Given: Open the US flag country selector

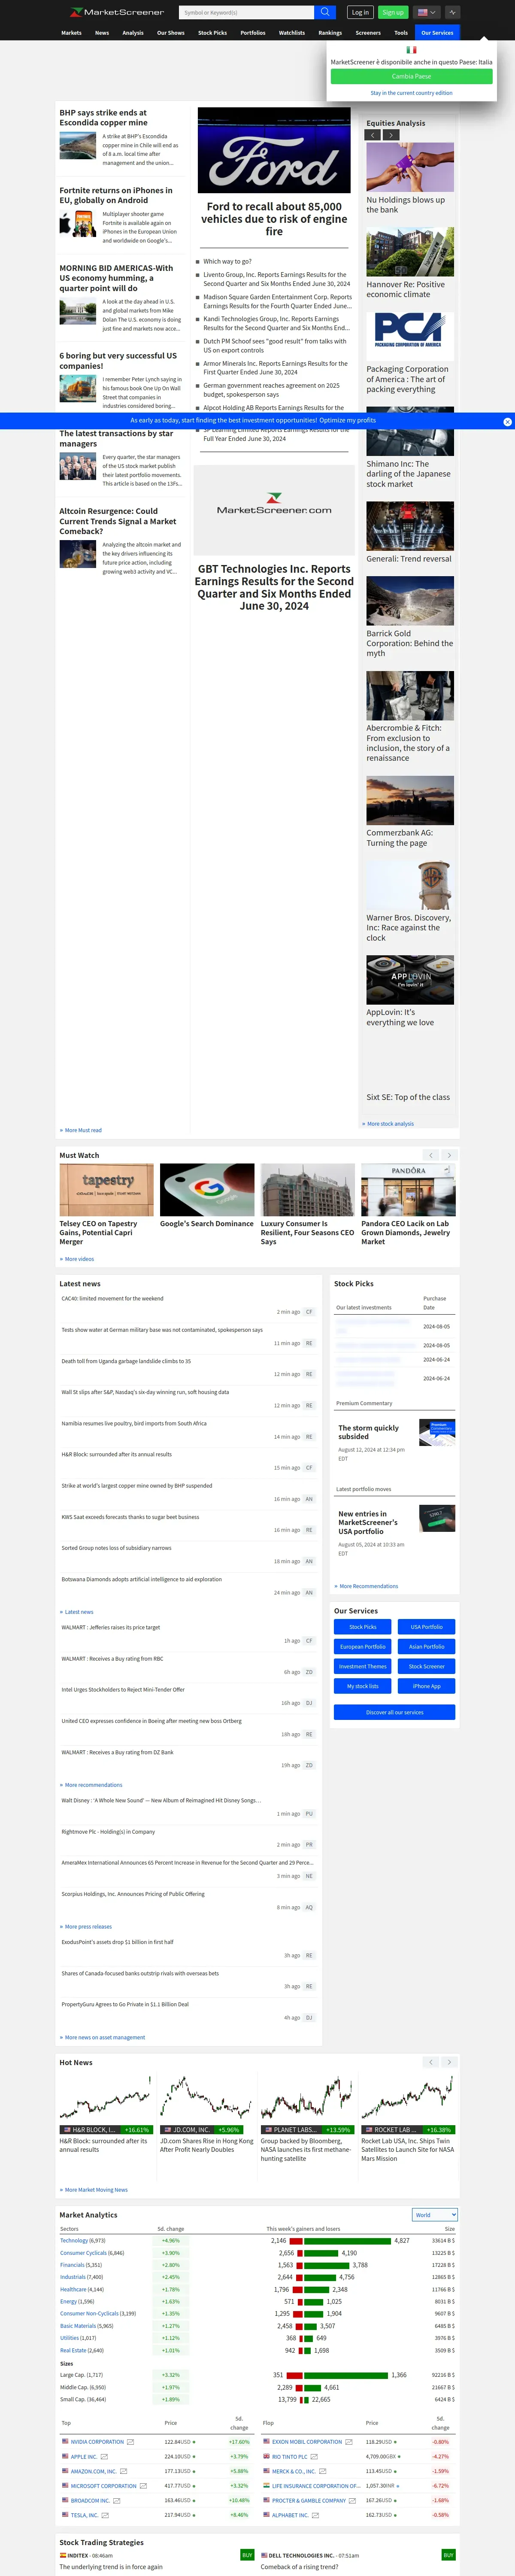Looking at the screenshot, I should point(427,12).
